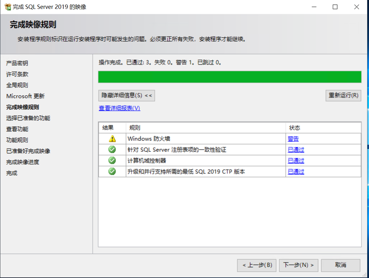Select 功能规则 step in sidebar

tap(17, 140)
